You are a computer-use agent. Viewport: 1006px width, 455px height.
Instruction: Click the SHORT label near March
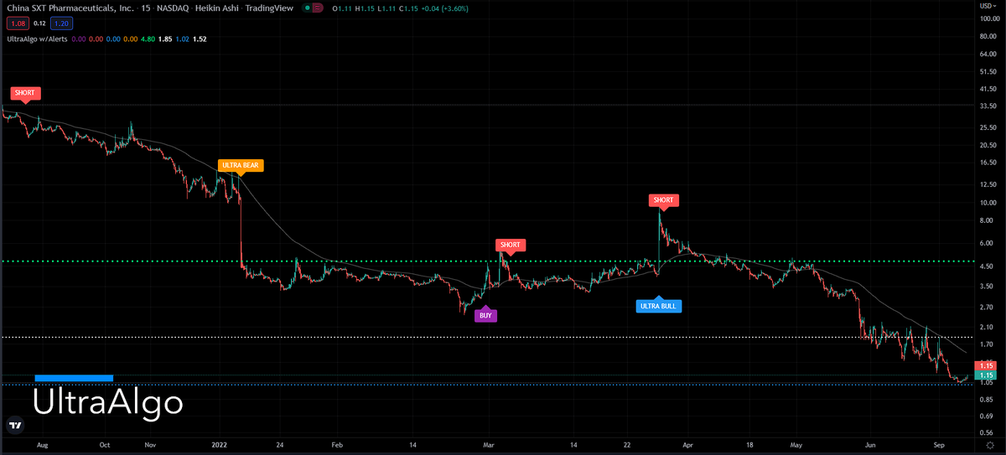510,246
